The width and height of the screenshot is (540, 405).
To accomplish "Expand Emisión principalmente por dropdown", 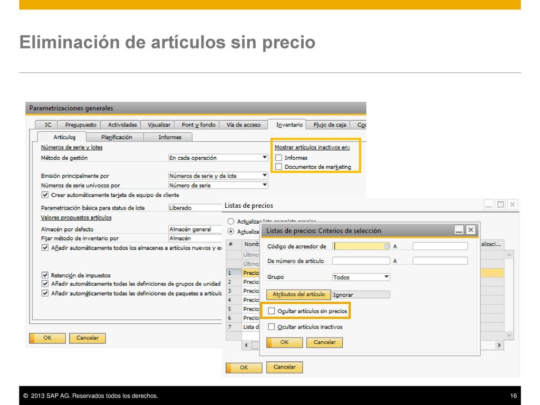I will coord(218,176).
